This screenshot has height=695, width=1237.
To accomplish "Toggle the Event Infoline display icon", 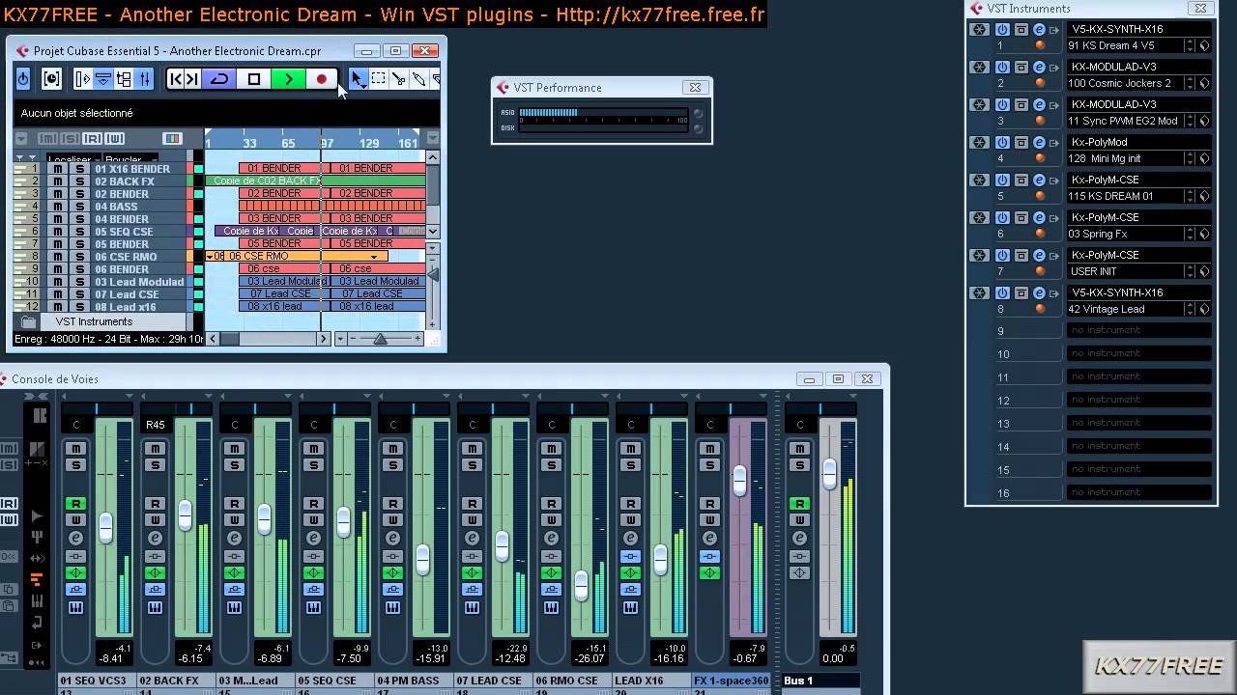I will [102, 79].
